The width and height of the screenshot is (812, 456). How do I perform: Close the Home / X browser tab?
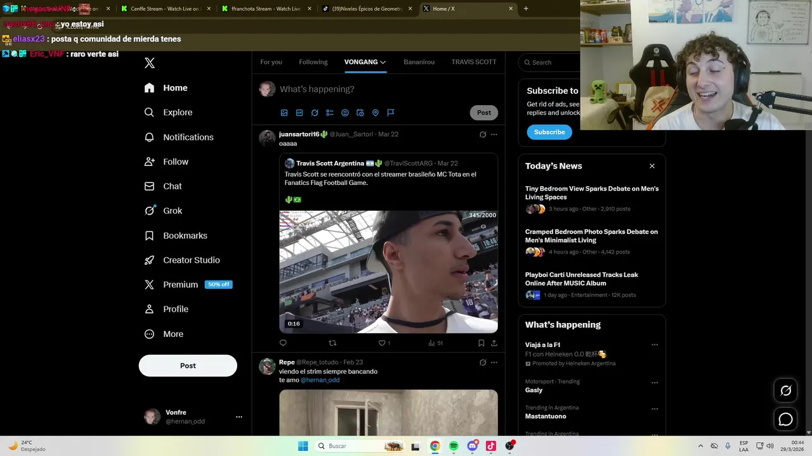(511, 9)
